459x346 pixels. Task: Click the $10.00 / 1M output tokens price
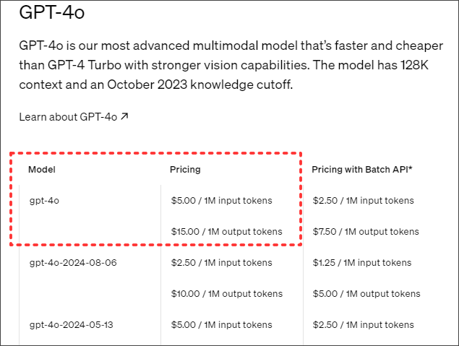[x=226, y=294]
